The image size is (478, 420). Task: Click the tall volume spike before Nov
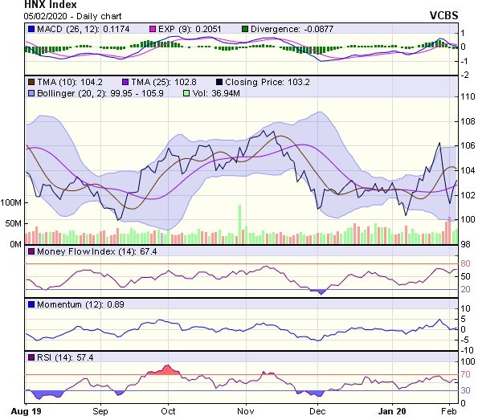point(239,224)
